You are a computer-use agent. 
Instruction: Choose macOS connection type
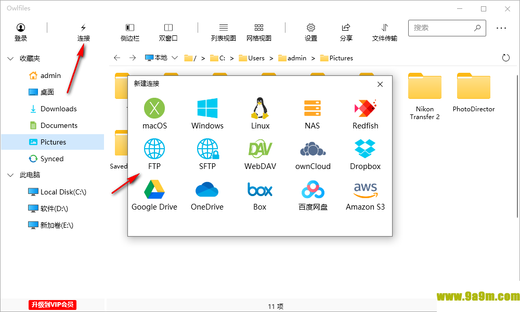pyautogui.click(x=154, y=114)
